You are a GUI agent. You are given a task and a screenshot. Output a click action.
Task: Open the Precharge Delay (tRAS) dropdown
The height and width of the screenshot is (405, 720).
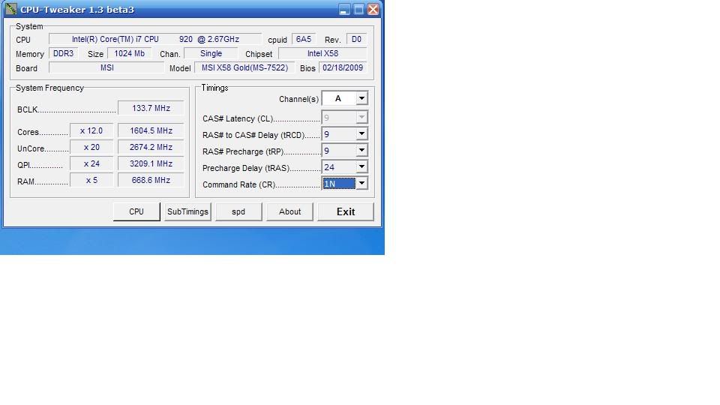[361, 167]
